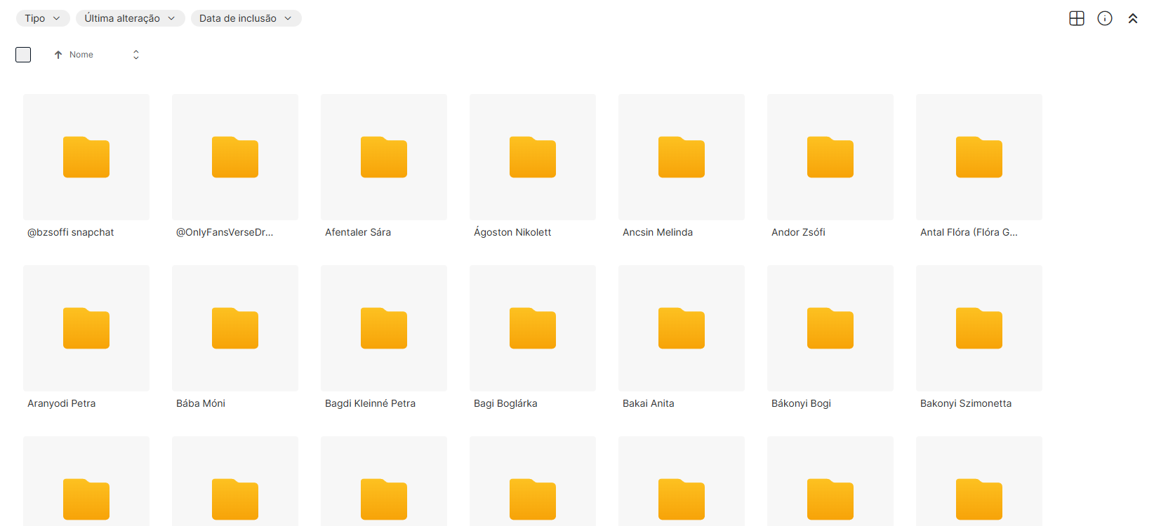Click the Ancsin Melinda folder name
This screenshot has width=1154, height=526.
point(657,232)
